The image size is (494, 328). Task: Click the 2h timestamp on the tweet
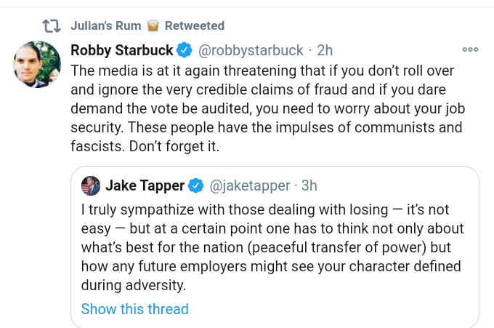click(x=325, y=50)
